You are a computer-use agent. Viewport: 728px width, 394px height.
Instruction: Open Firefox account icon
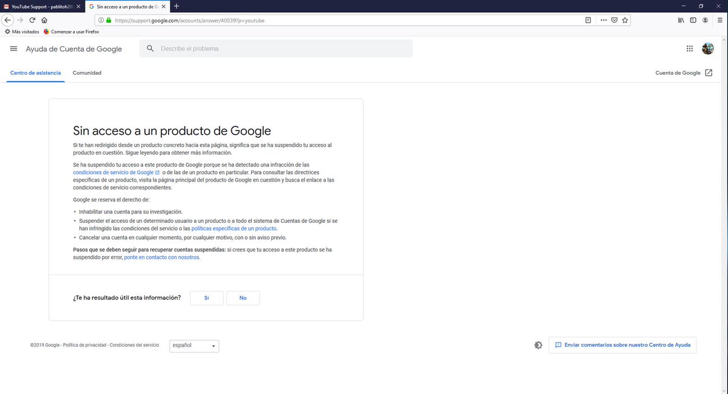pyautogui.click(x=705, y=20)
